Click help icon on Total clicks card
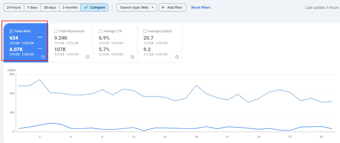 click(x=43, y=57)
